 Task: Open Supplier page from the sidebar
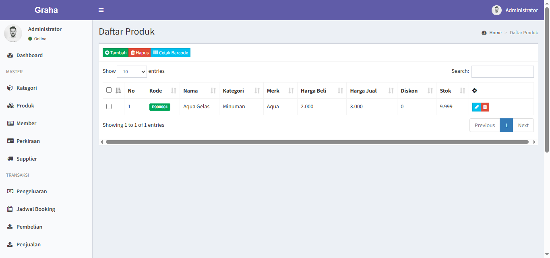(27, 159)
